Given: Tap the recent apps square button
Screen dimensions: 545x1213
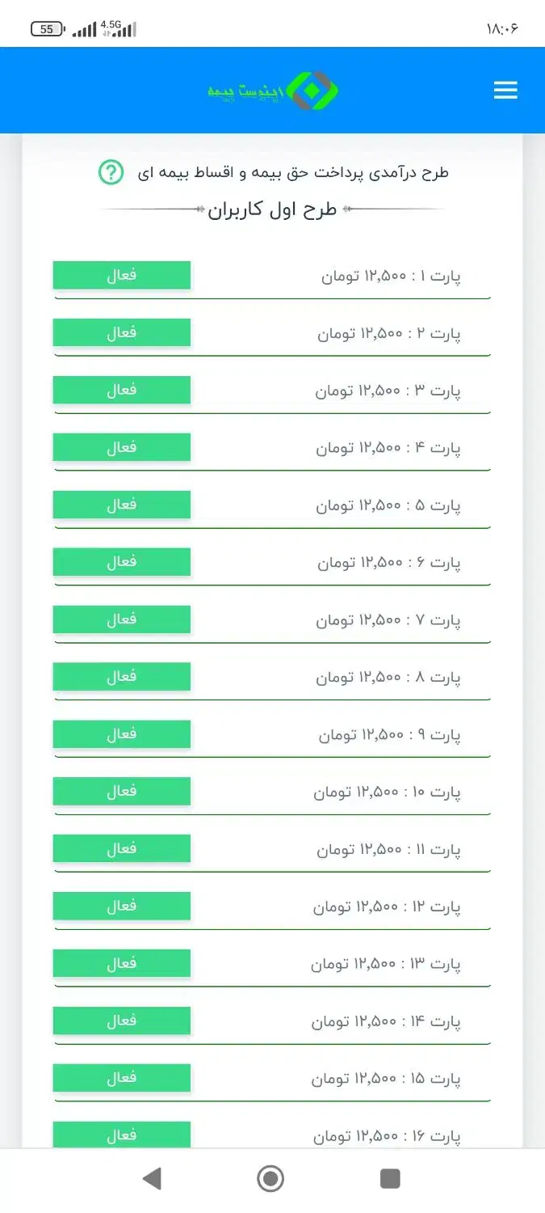Looking at the screenshot, I should click(x=390, y=1178).
